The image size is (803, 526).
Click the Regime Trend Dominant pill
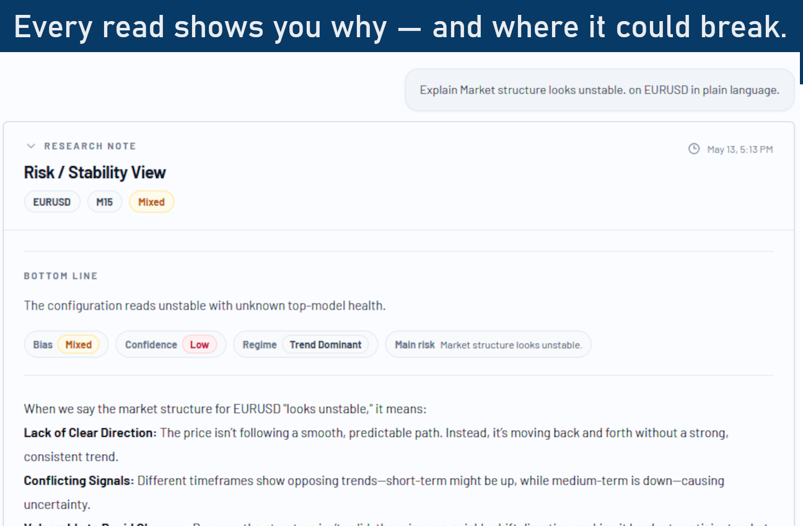305,344
